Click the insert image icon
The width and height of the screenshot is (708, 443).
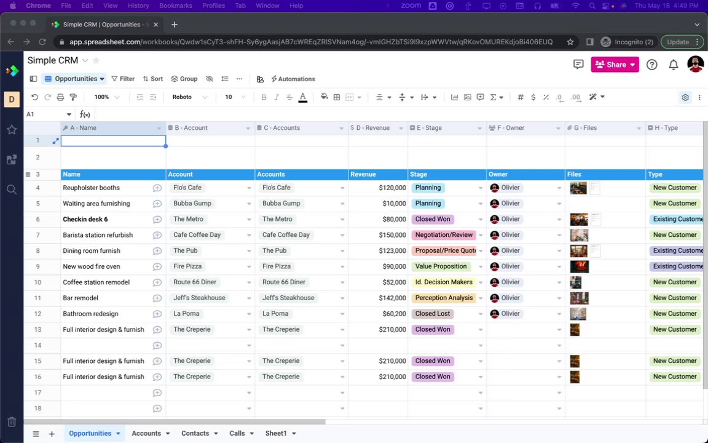[467, 97]
